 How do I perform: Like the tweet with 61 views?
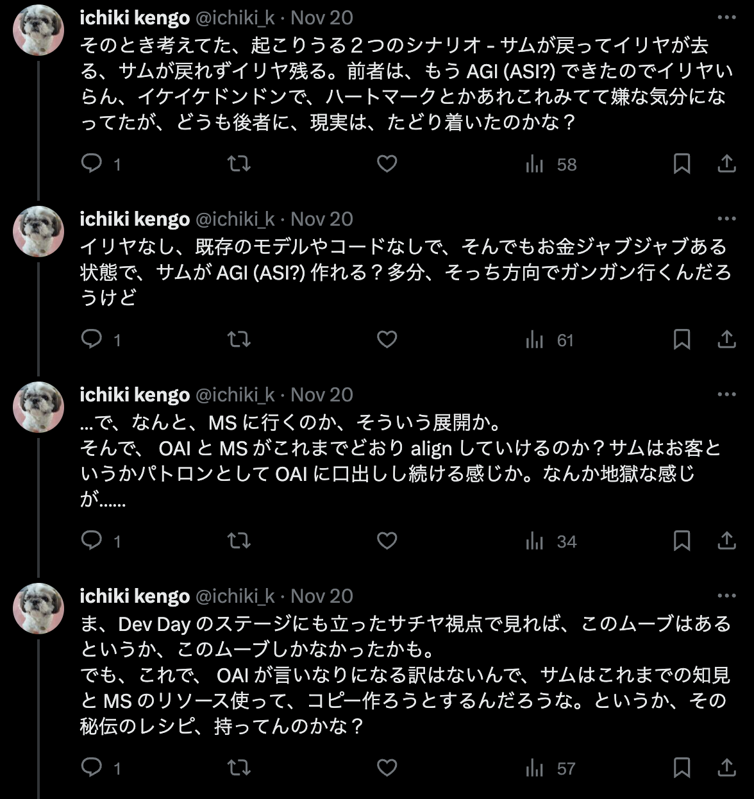tap(387, 339)
